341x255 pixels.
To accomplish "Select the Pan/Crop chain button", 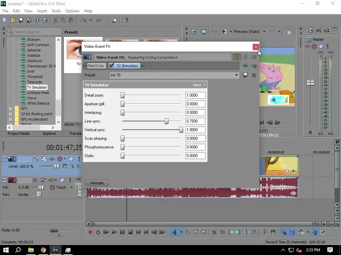I will click(96, 66).
